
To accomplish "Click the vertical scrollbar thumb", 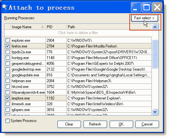I will coord(155,54).
